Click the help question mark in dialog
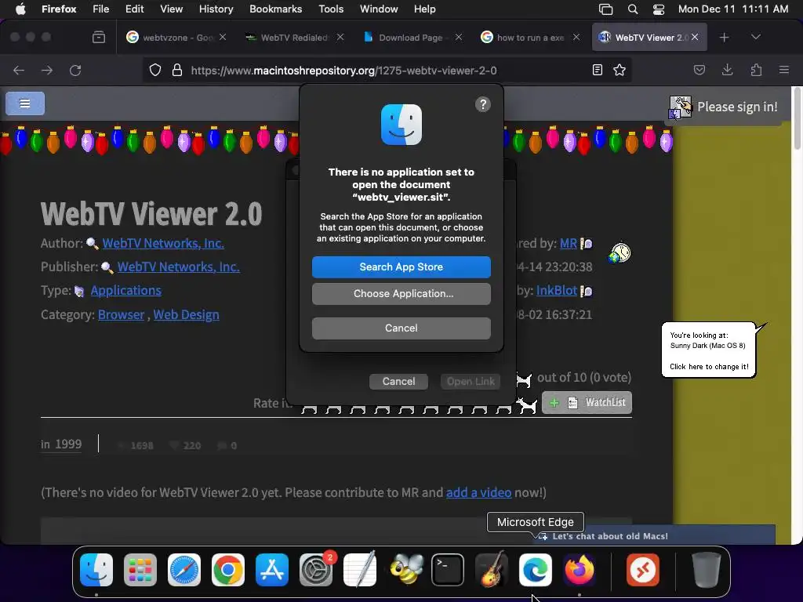The image size is (803, 602). pos(483,104)
